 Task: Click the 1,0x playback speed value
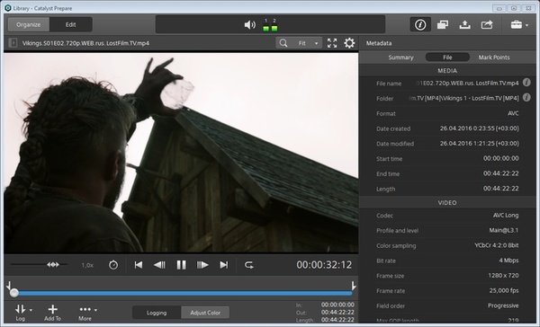pos(87,265)
